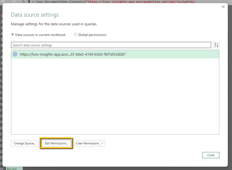Image resolution: width=232 pixels, height=170 pixels.
Task: Click the empty area of the data source list
Action: (115, 96)
